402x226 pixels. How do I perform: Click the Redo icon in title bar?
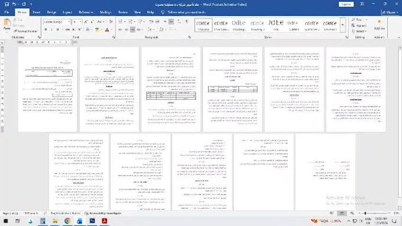[x=24, y=4]
